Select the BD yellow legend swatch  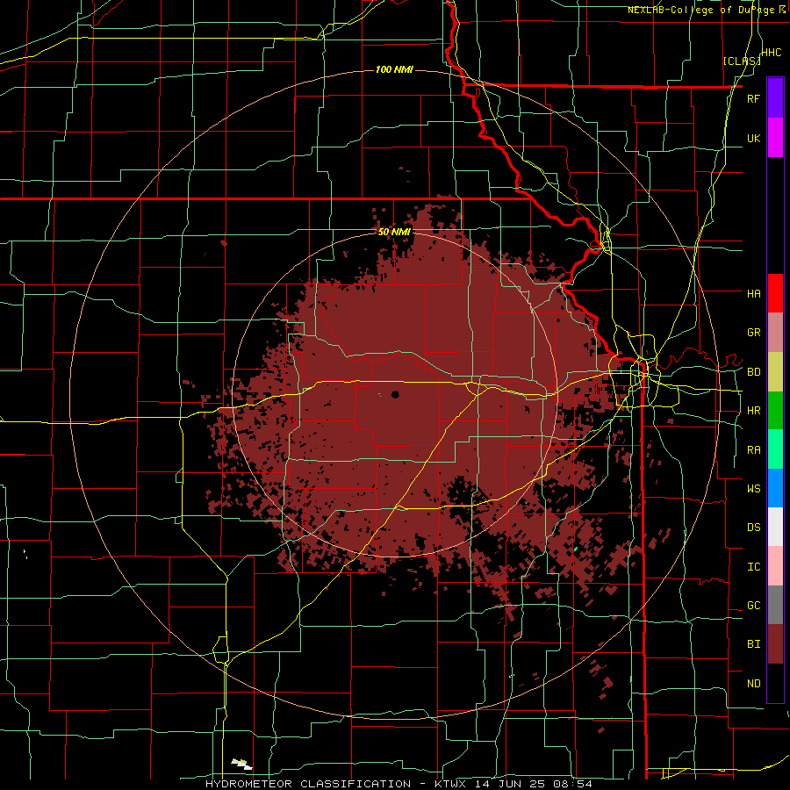tap(775, 372)
